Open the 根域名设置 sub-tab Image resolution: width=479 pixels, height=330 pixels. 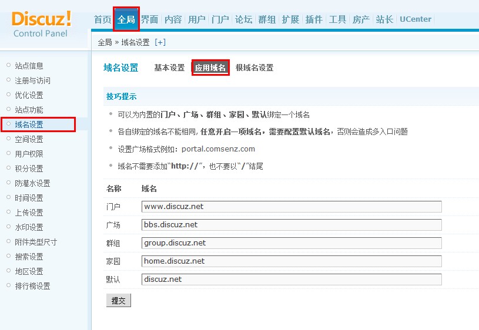[254, 68]
